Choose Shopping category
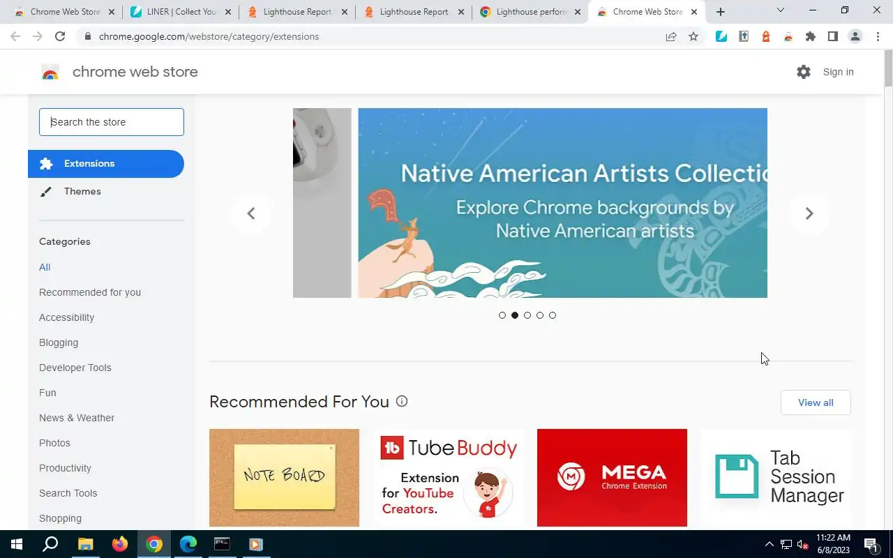The width and height of the screenshot is (893, 558). (x=60, y=518)
